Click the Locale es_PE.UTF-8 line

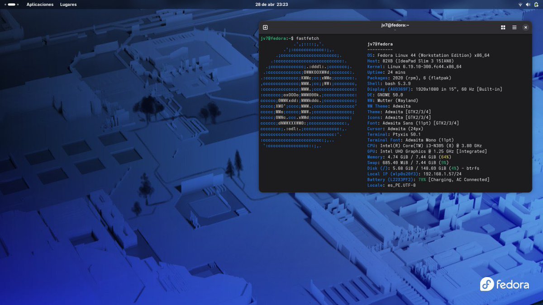click(391, 185)
